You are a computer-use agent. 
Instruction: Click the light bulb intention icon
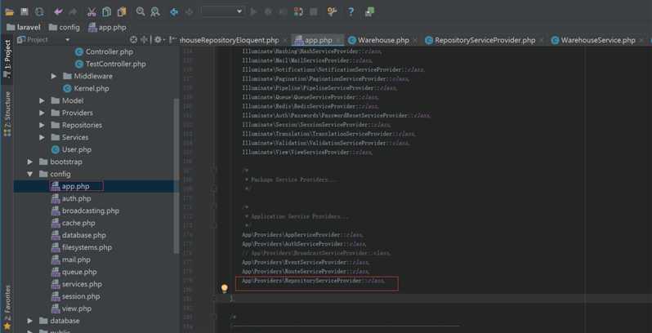click(225, 288)
